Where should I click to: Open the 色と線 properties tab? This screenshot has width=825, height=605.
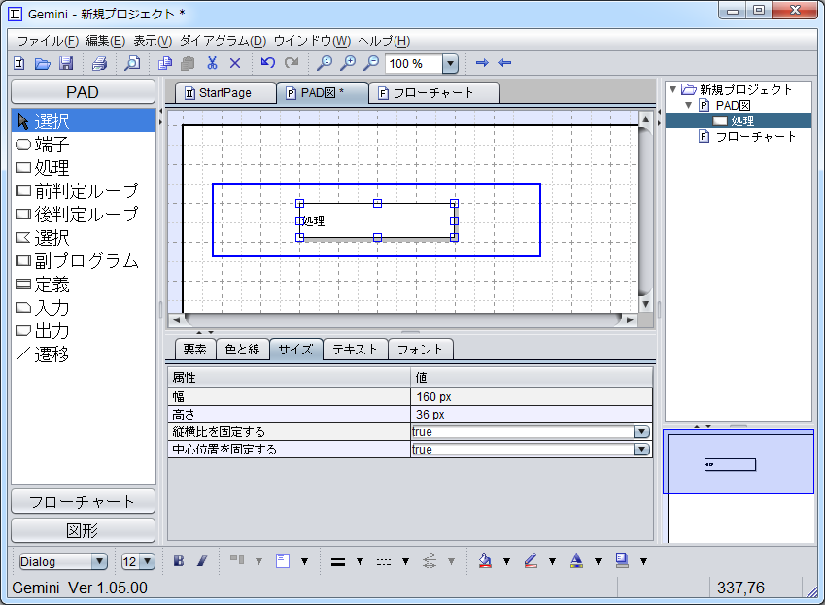[243, 350]
